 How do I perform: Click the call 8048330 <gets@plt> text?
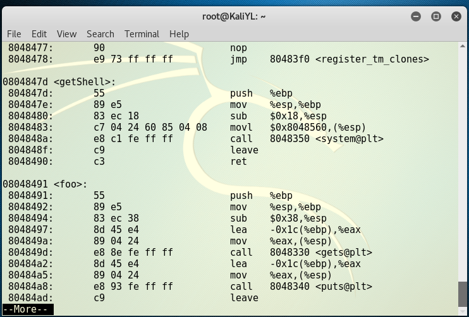coord(301,252)
